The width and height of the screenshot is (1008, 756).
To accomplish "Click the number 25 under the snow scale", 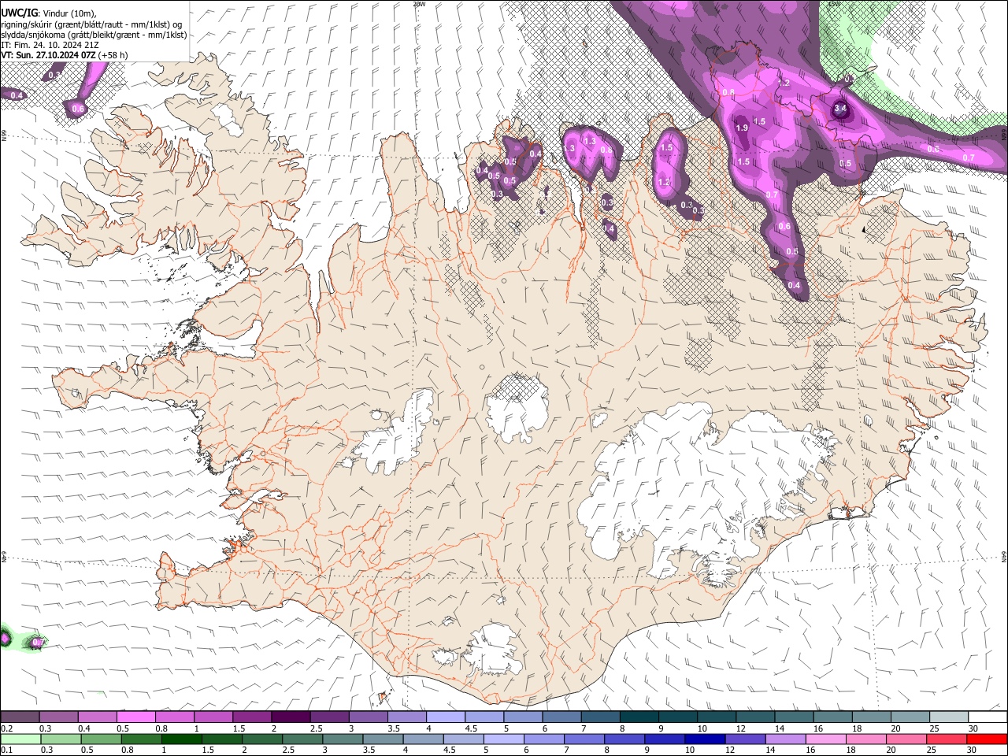I will tap(934, 728).
